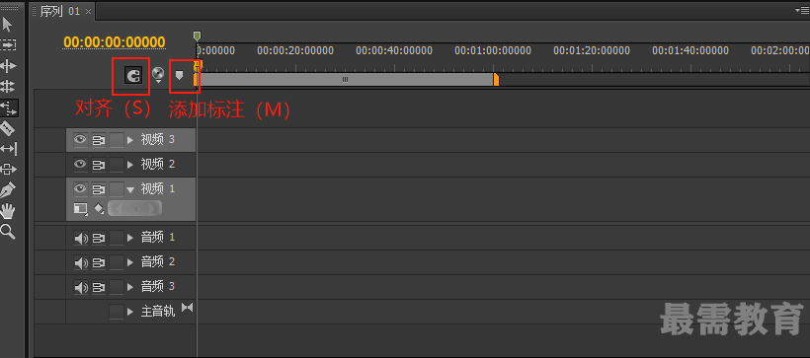Image resolution: width=810 pixels, height=358 pixels.
Task: Expand the 主音轨 master track
Action: pyautogui.click(x=130, y=312)
